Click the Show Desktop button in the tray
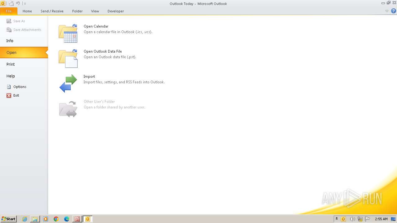 (394, 219)
